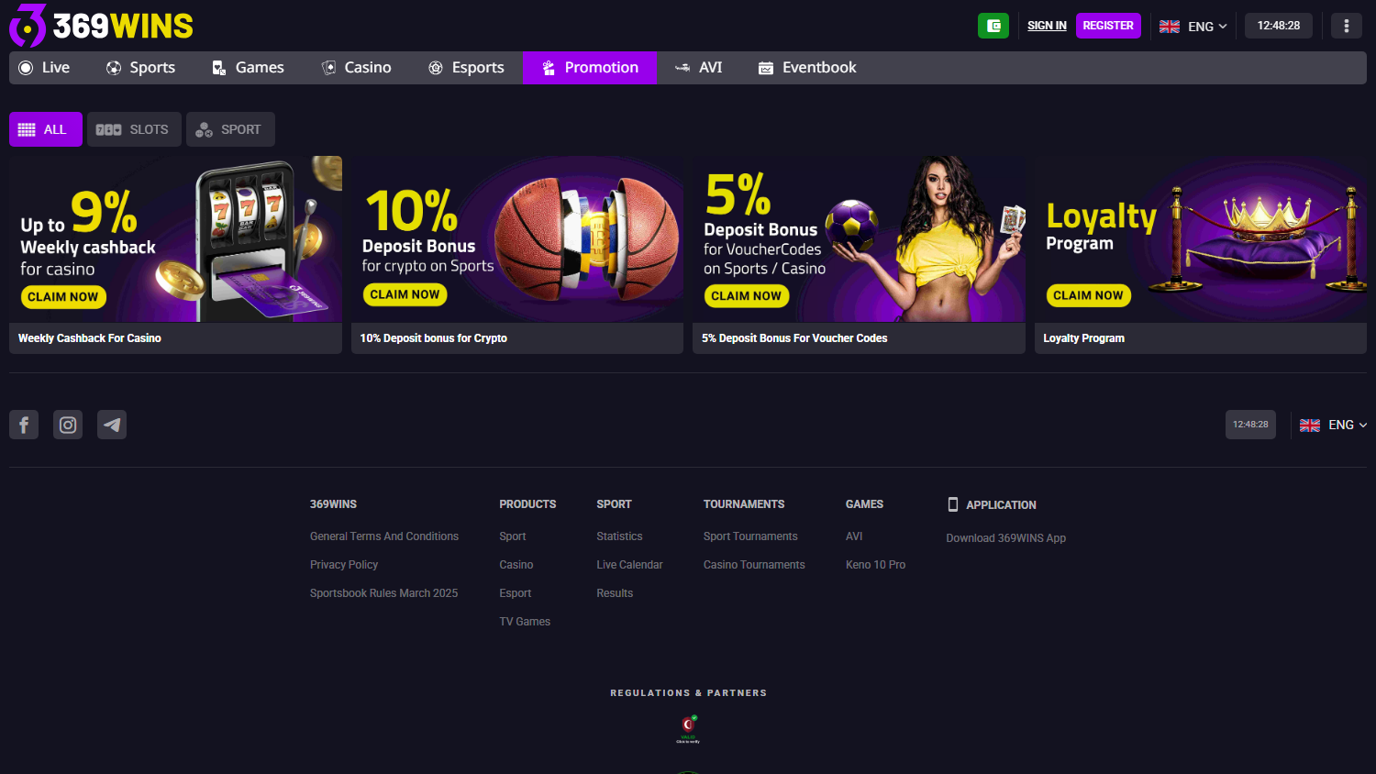Open the Sport Tournaments link
The height and width of the screenshot is (774, 1376).
pos(750,536)
